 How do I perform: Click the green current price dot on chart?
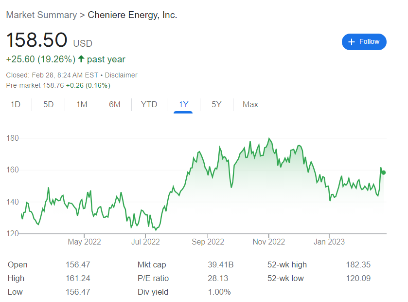tap(383, 172)
